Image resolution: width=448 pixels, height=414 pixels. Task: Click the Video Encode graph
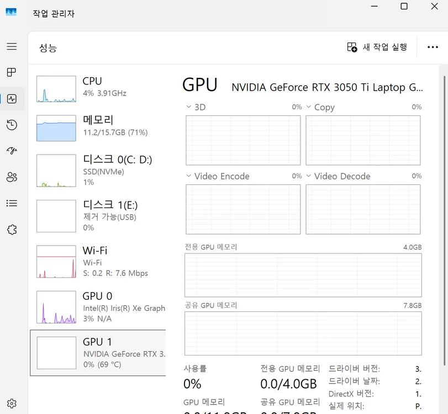click(243, 209)
